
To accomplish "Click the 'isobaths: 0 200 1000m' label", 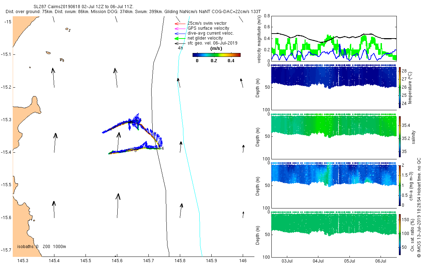I will click(42, 246).
